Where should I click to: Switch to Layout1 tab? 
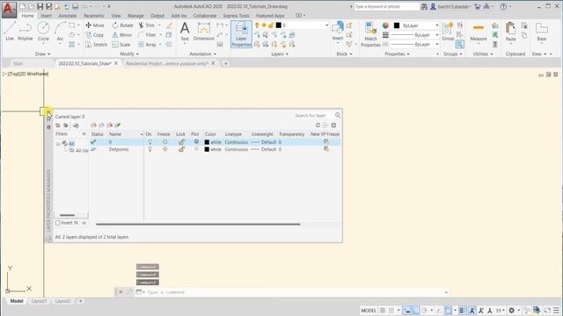coord(39,301)
